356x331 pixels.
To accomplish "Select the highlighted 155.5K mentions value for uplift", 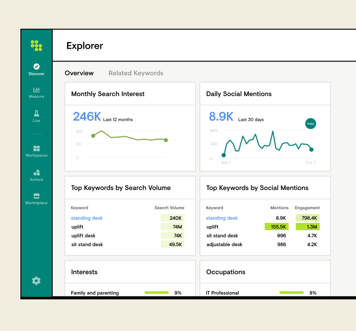I will (x=277, y=227).
